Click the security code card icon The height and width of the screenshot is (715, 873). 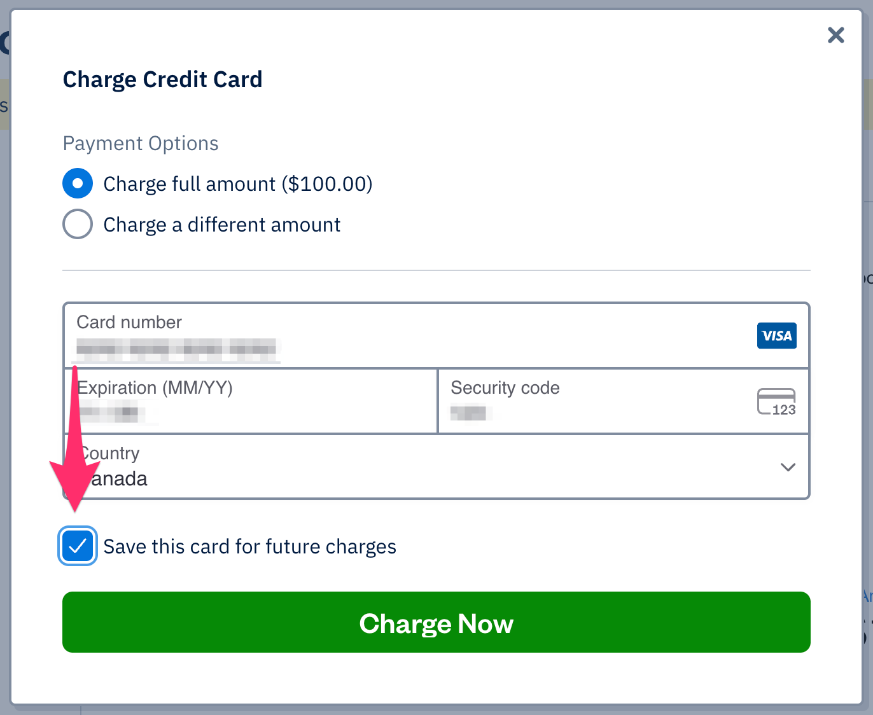(x=776, y=401)
